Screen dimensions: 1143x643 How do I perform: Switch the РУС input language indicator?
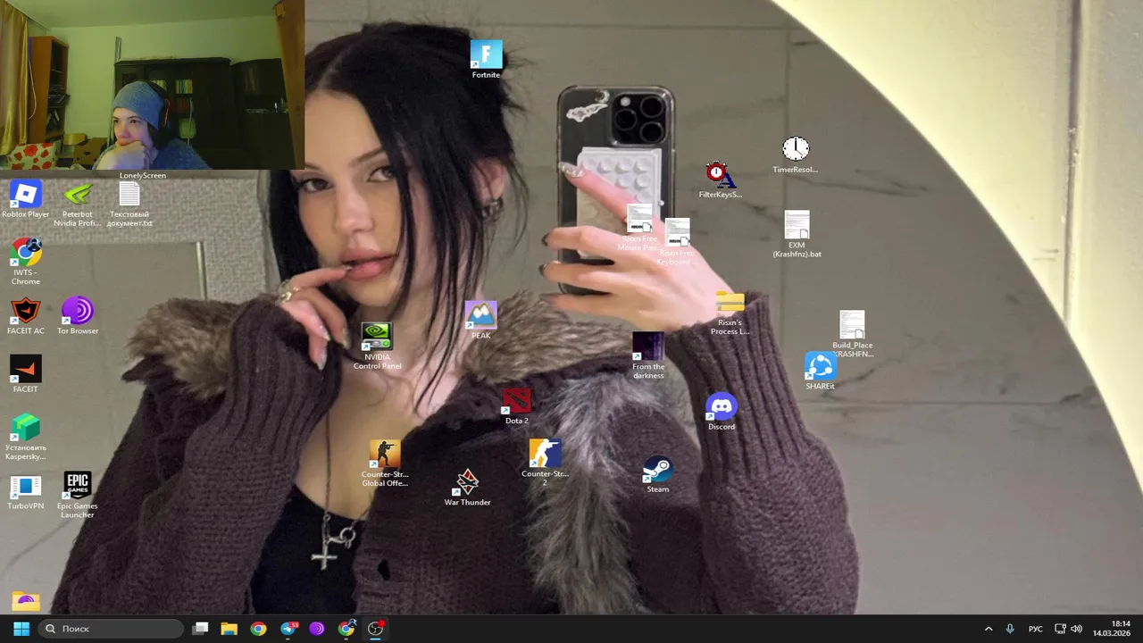[1036, 629]
